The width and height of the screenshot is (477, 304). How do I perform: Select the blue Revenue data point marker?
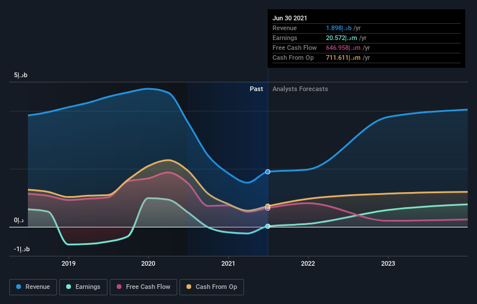coord(268,172)
